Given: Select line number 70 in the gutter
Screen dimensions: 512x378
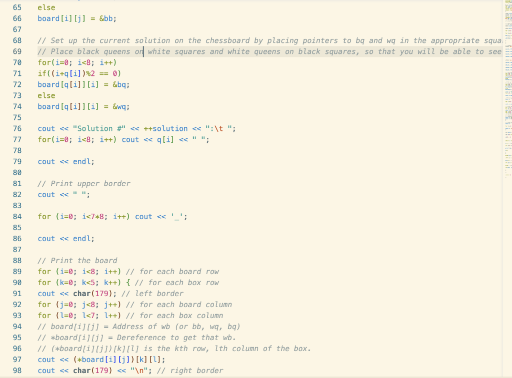Looking at the screenshot, I should pos(17,62).
